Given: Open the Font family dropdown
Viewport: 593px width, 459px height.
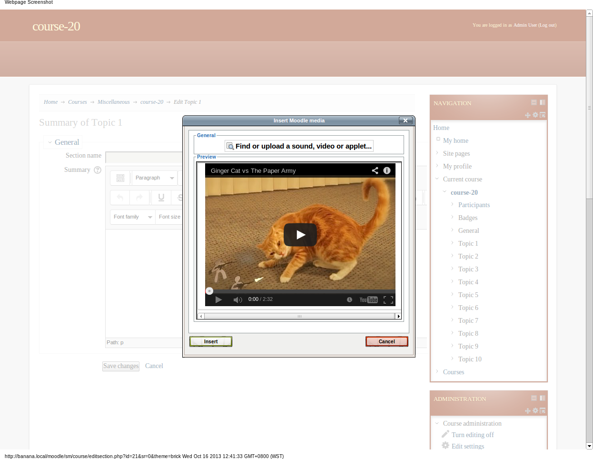Looking at the screenshot, I should click(x=133, y=217).
